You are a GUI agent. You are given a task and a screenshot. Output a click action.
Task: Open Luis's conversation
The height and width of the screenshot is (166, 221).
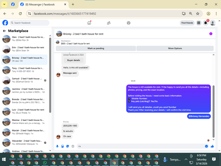pos(24,112)
